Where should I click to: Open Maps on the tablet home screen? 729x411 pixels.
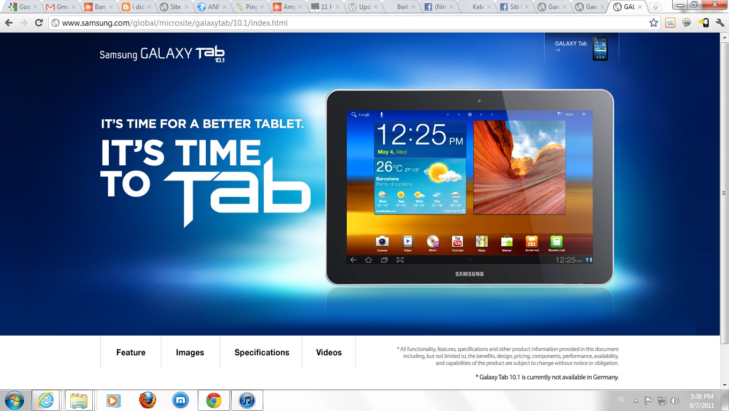click(481, 242)
